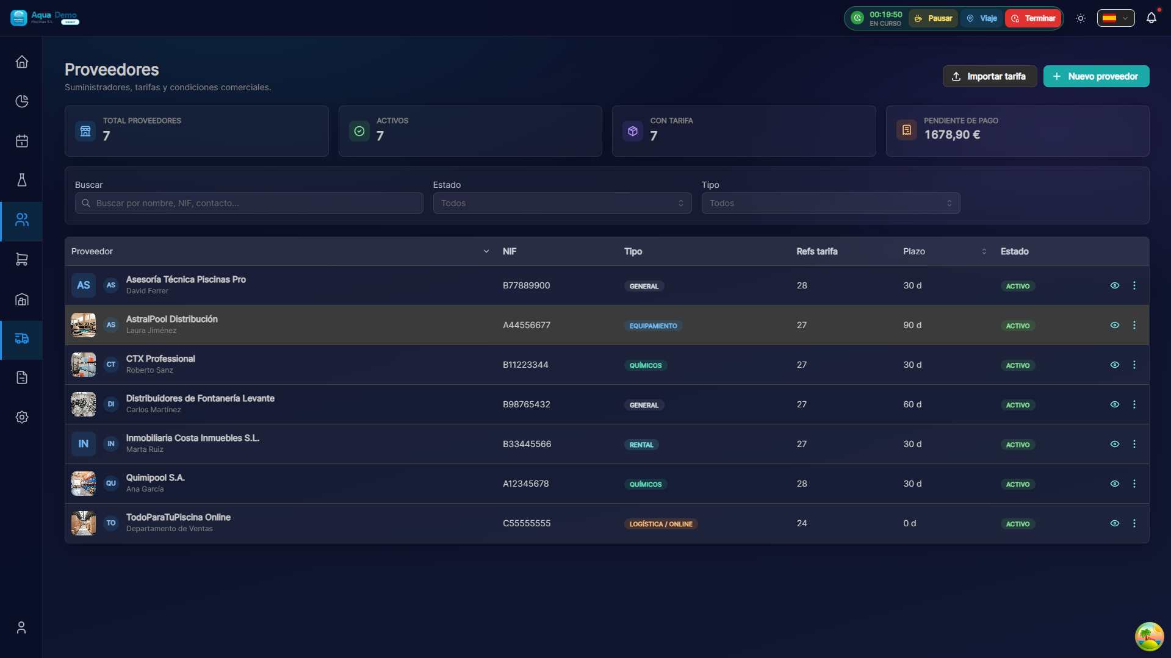Click the Refs tarifa column header
The height and width of the screenshot is (658, 1171).
[816, 251]
